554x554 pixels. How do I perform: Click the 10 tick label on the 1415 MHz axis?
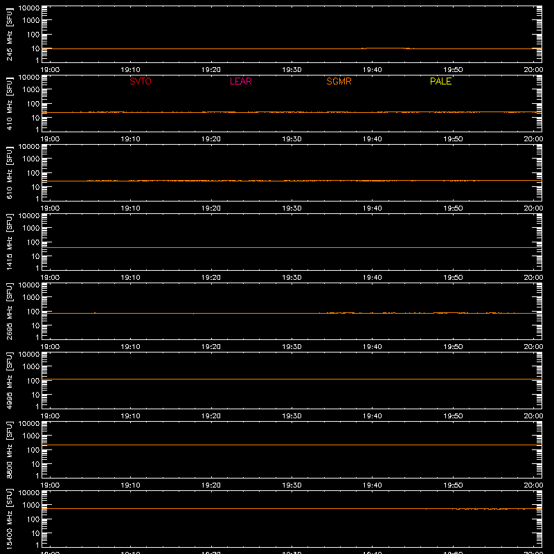tap(35, 256)
